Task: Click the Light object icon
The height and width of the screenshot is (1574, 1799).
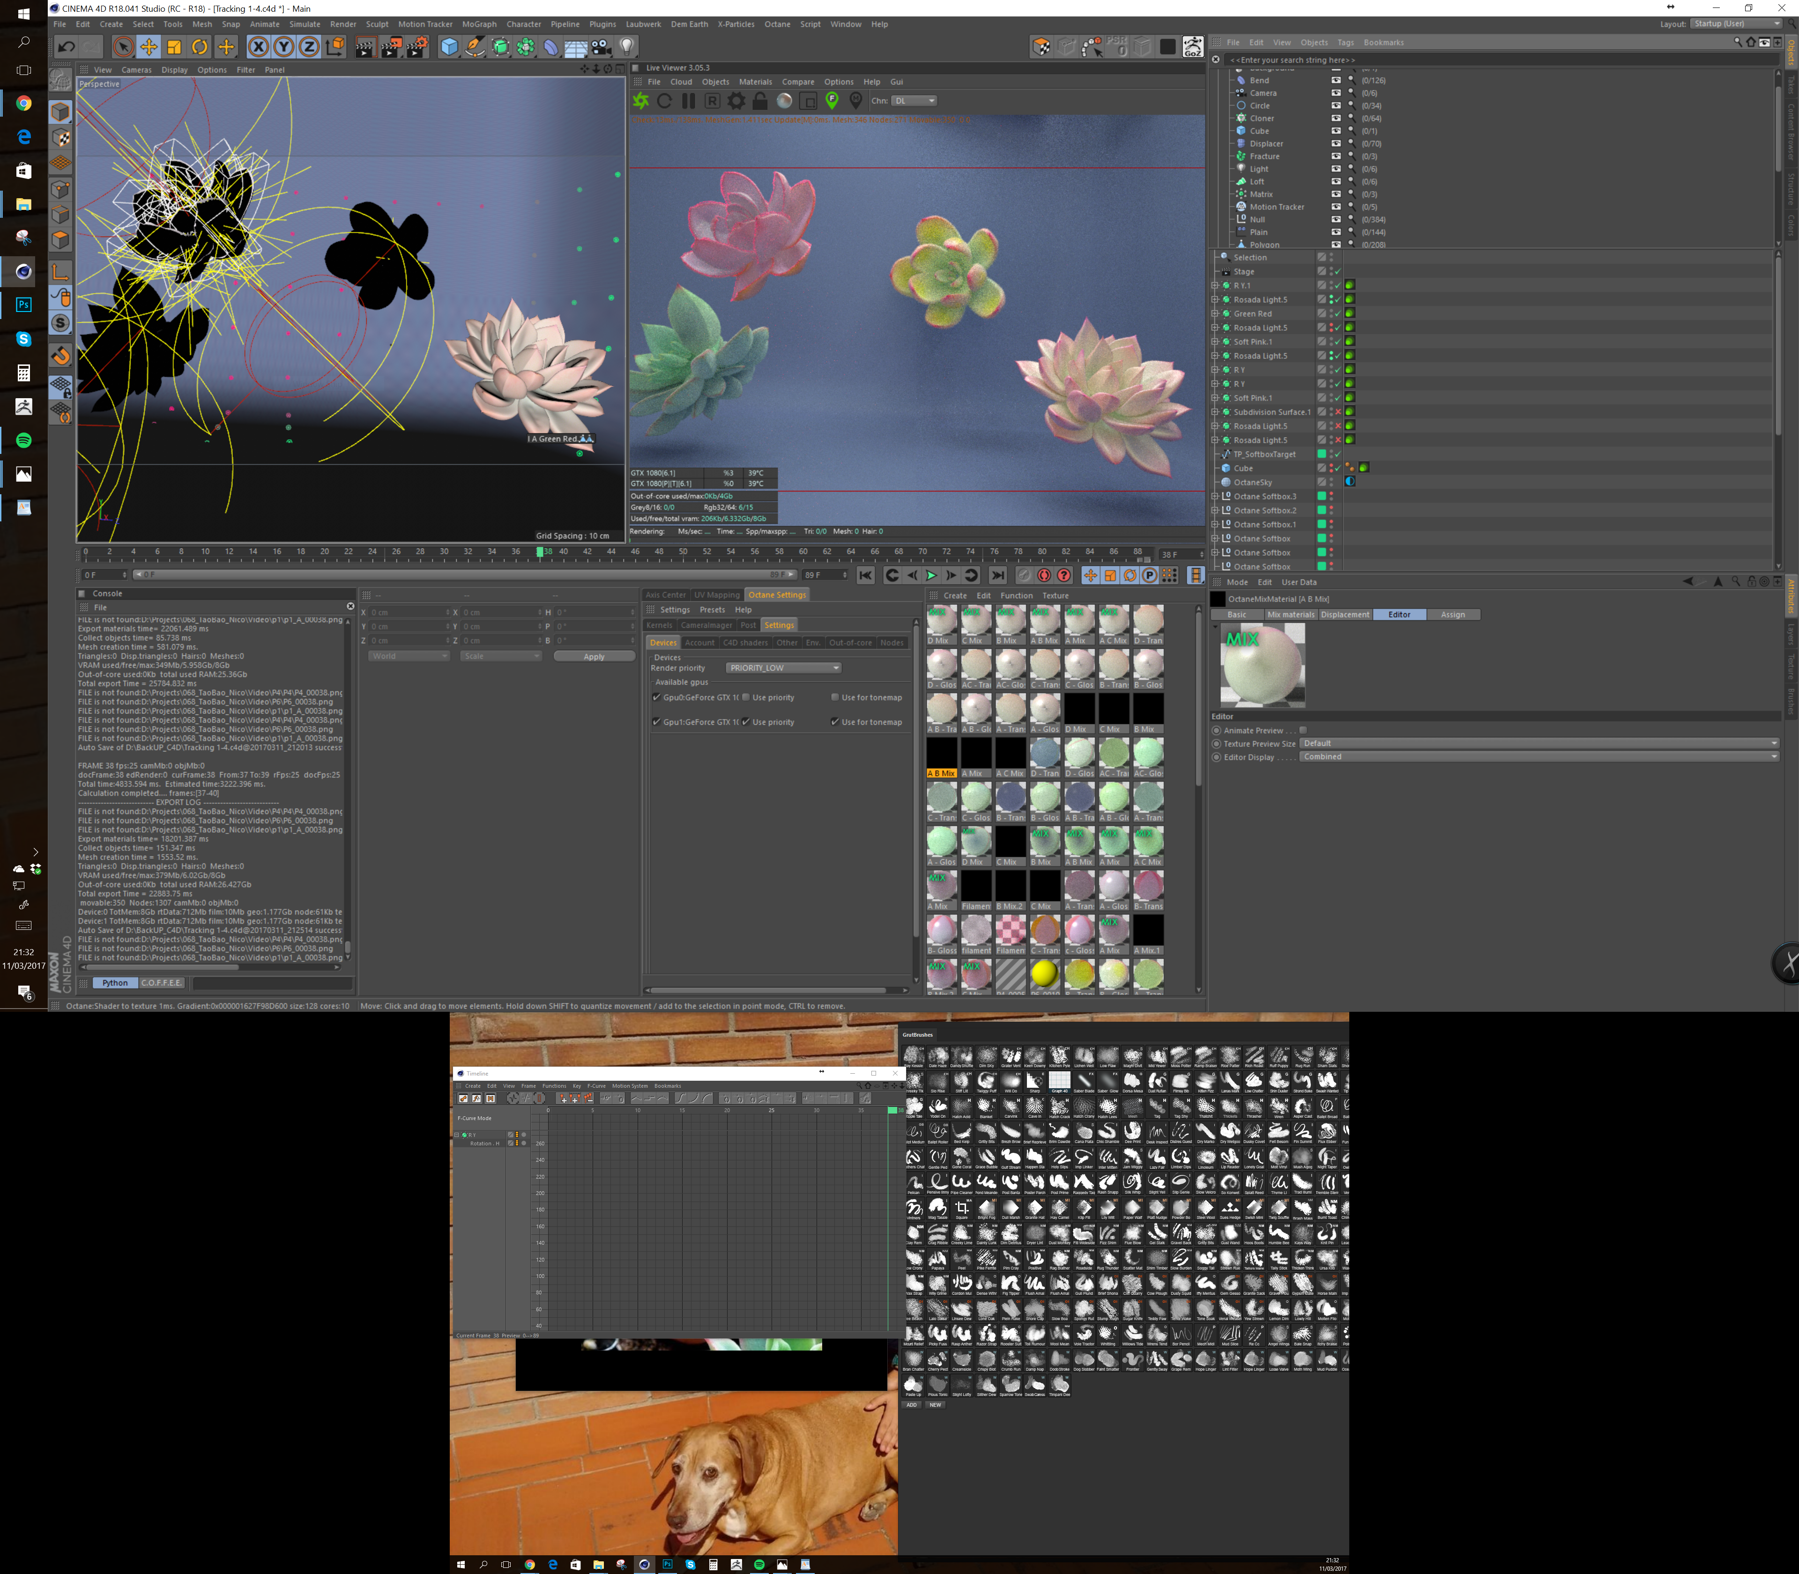Action: click(x=627, y=47)
